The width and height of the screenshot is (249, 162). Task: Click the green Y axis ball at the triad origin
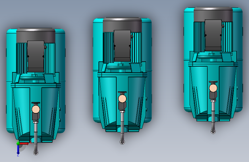(18, 143)
